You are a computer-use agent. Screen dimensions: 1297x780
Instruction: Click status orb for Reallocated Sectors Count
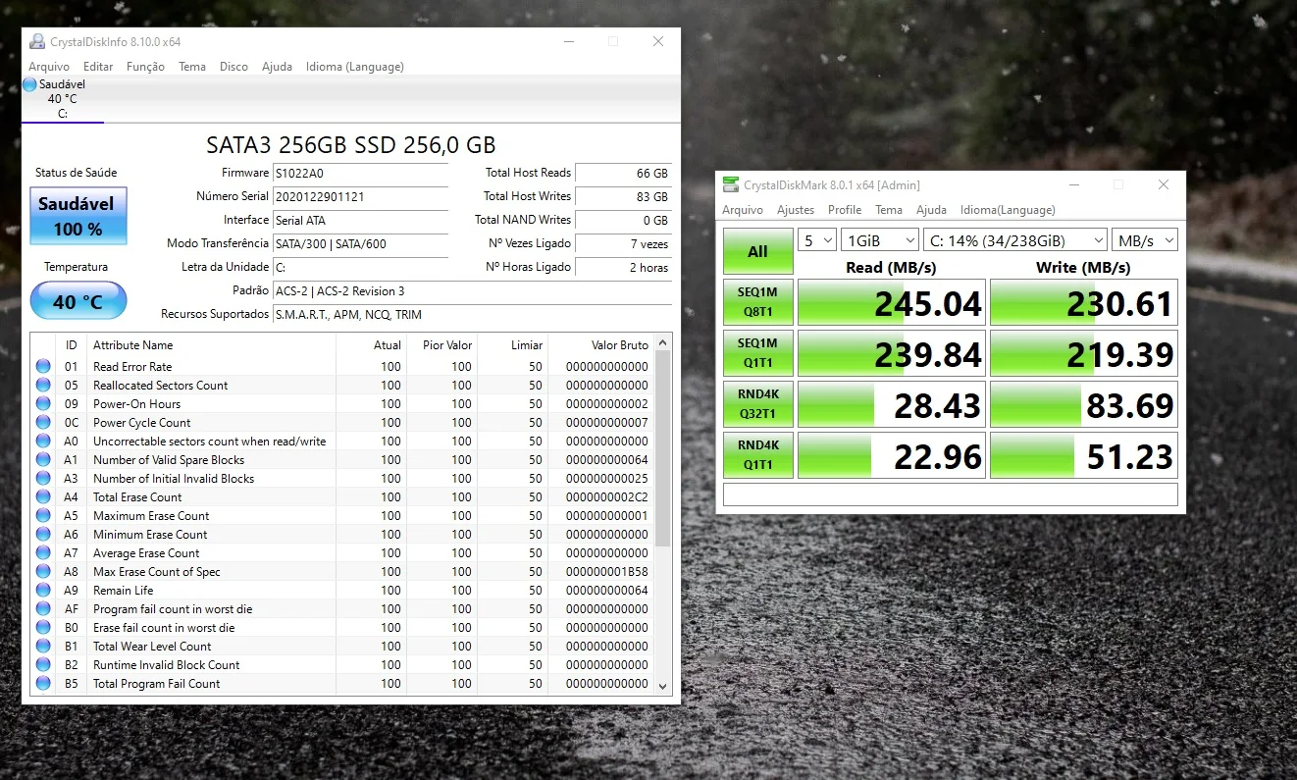(x=43, y=386)
